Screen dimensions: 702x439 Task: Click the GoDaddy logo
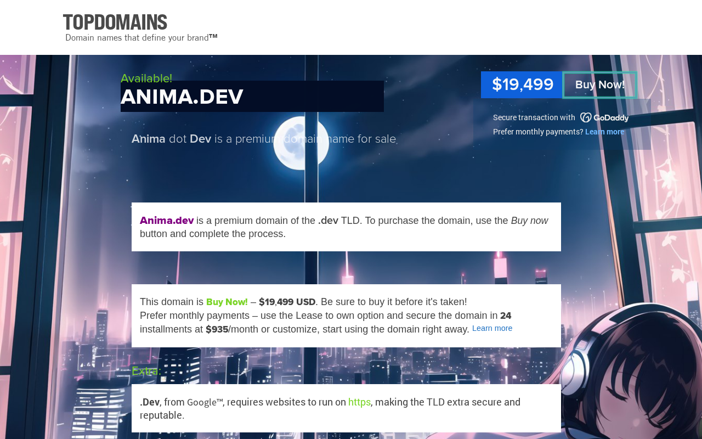click(x=604, y=117)
